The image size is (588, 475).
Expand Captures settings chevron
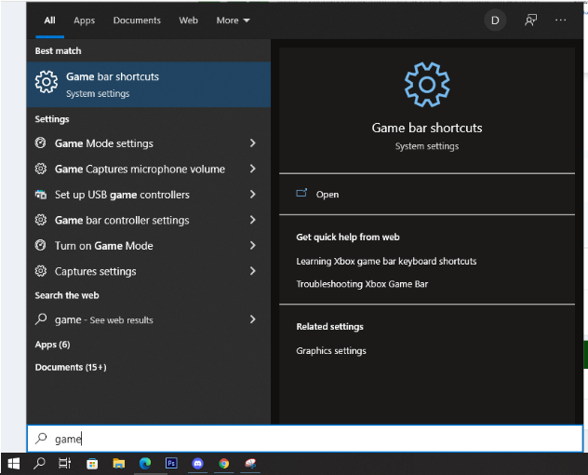point(253,271)
